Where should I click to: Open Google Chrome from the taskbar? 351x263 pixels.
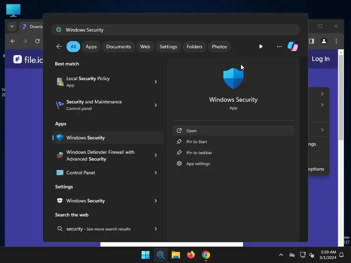(206, 255)
